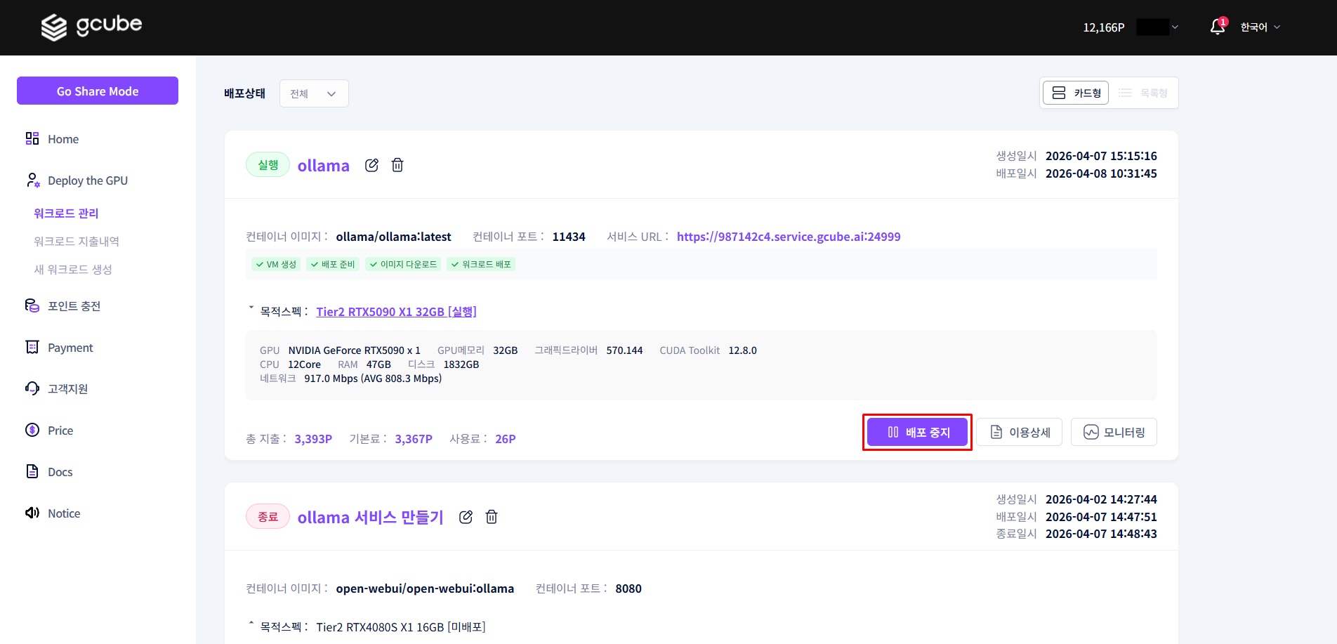This screenshot has width=1337, height=644.
Task: Click the 이미지 다운로드 step tag
Action: [403, 264]
